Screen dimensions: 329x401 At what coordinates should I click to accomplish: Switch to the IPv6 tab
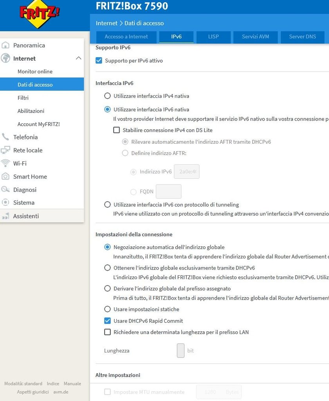(176, 36)
